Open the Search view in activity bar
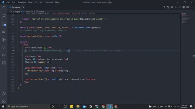Viewport: 195px width, 109px height. pyautogui.click(x=4, y=16)
